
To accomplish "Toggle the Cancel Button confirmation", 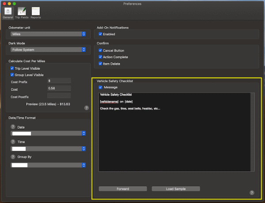I will pyautogui.click(x=101, y=50).
